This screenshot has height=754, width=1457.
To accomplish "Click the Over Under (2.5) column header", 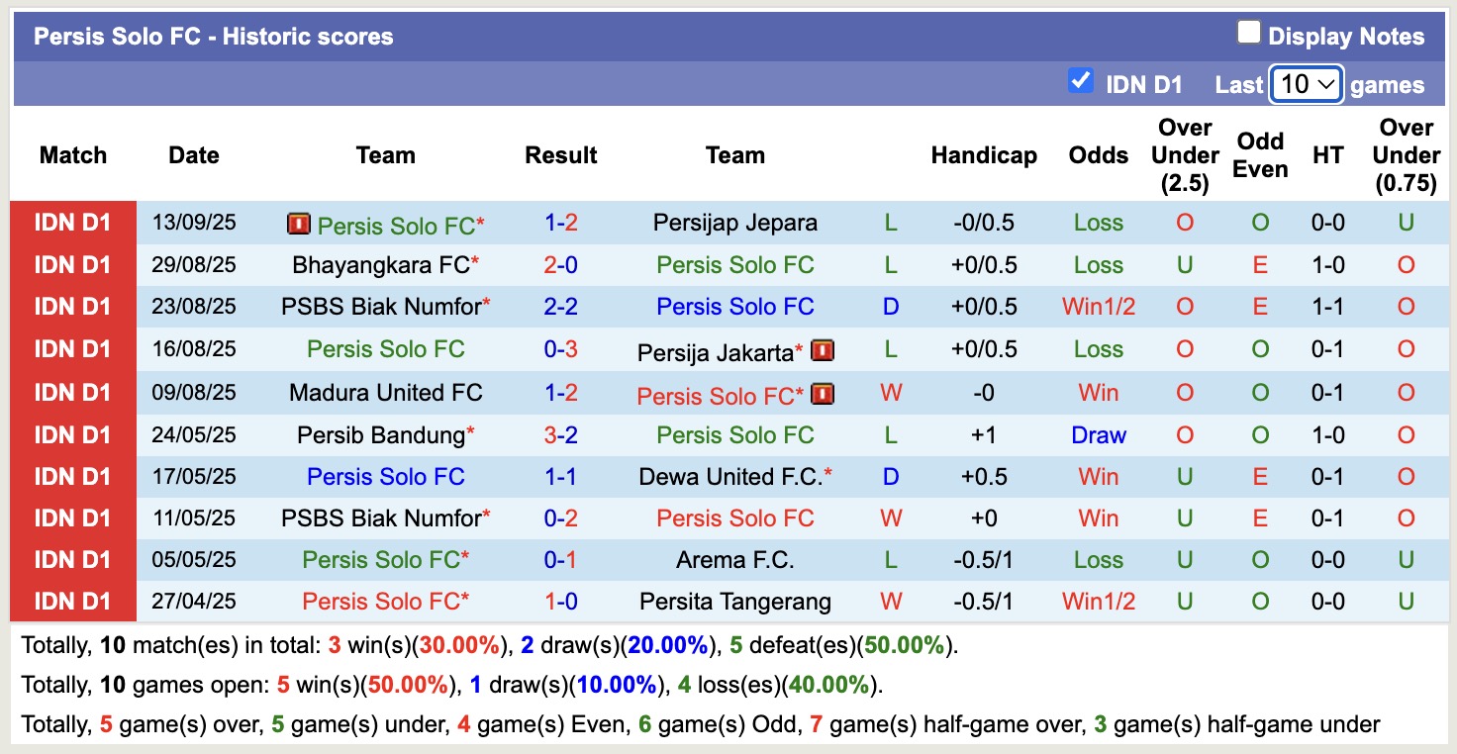I will [1184, 155].
